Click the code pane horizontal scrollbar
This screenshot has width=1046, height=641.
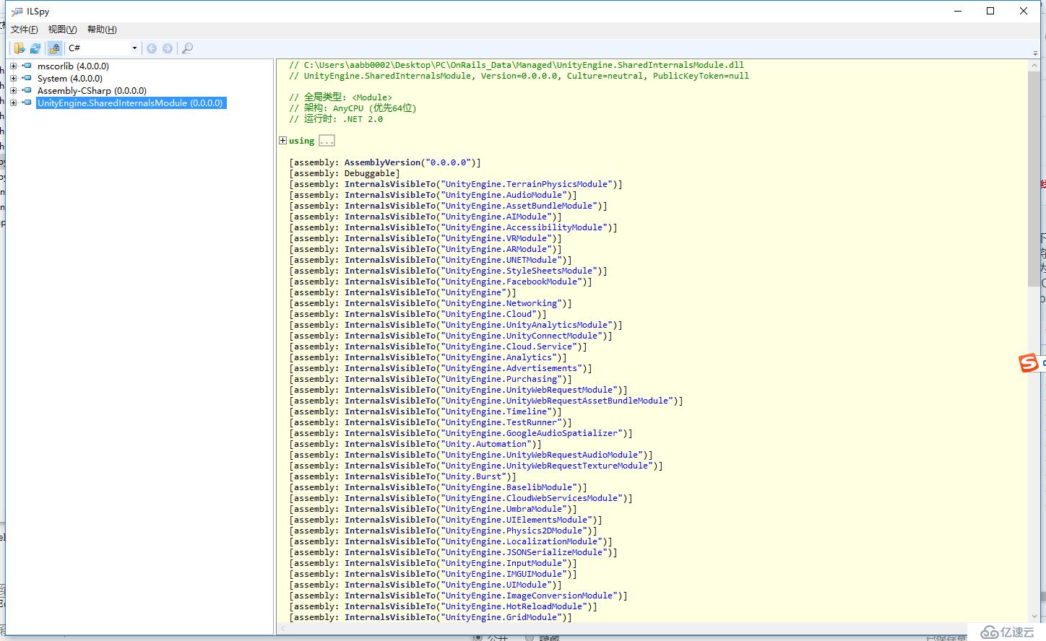[652, 629]
